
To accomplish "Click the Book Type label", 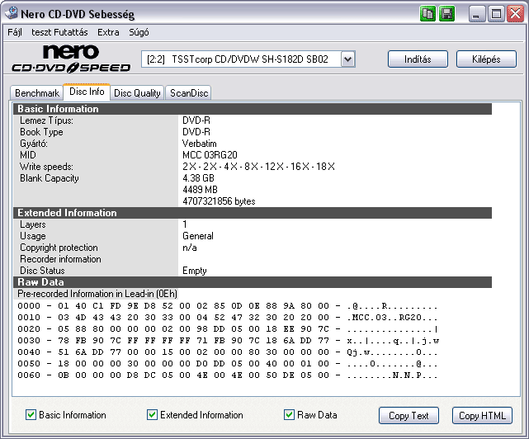I will point(41,132).
